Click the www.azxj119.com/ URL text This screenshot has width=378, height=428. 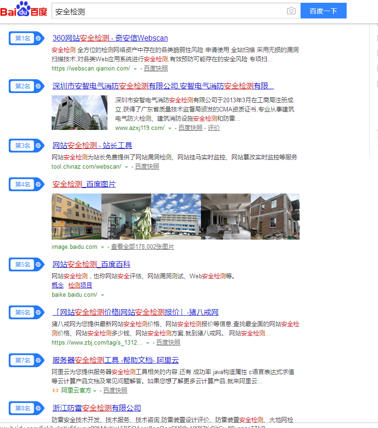click(140, 128)
